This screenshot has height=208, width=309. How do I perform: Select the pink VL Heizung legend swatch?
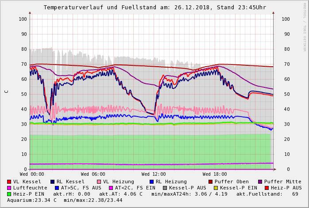coord(98,182)
